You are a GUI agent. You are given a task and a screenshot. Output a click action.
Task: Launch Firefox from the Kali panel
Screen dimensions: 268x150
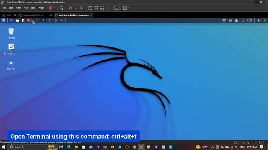coord(28,20)
